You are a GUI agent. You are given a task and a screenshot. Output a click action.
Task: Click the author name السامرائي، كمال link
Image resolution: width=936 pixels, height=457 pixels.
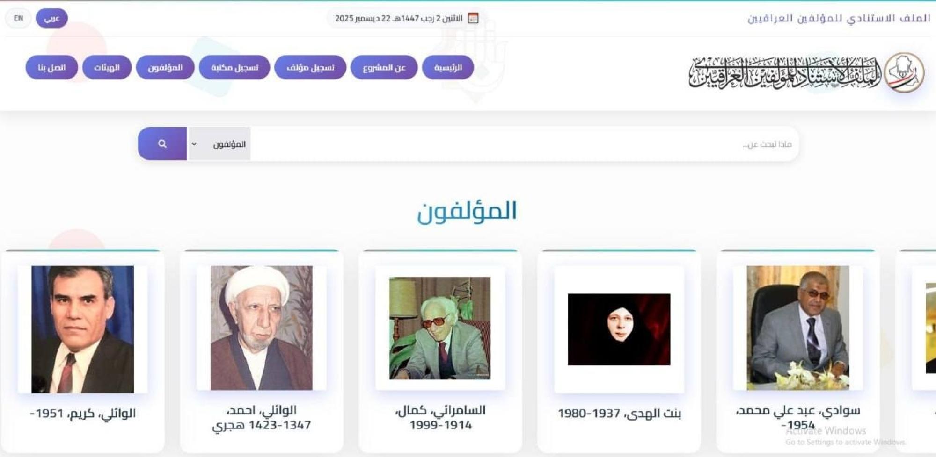point(440,410)
